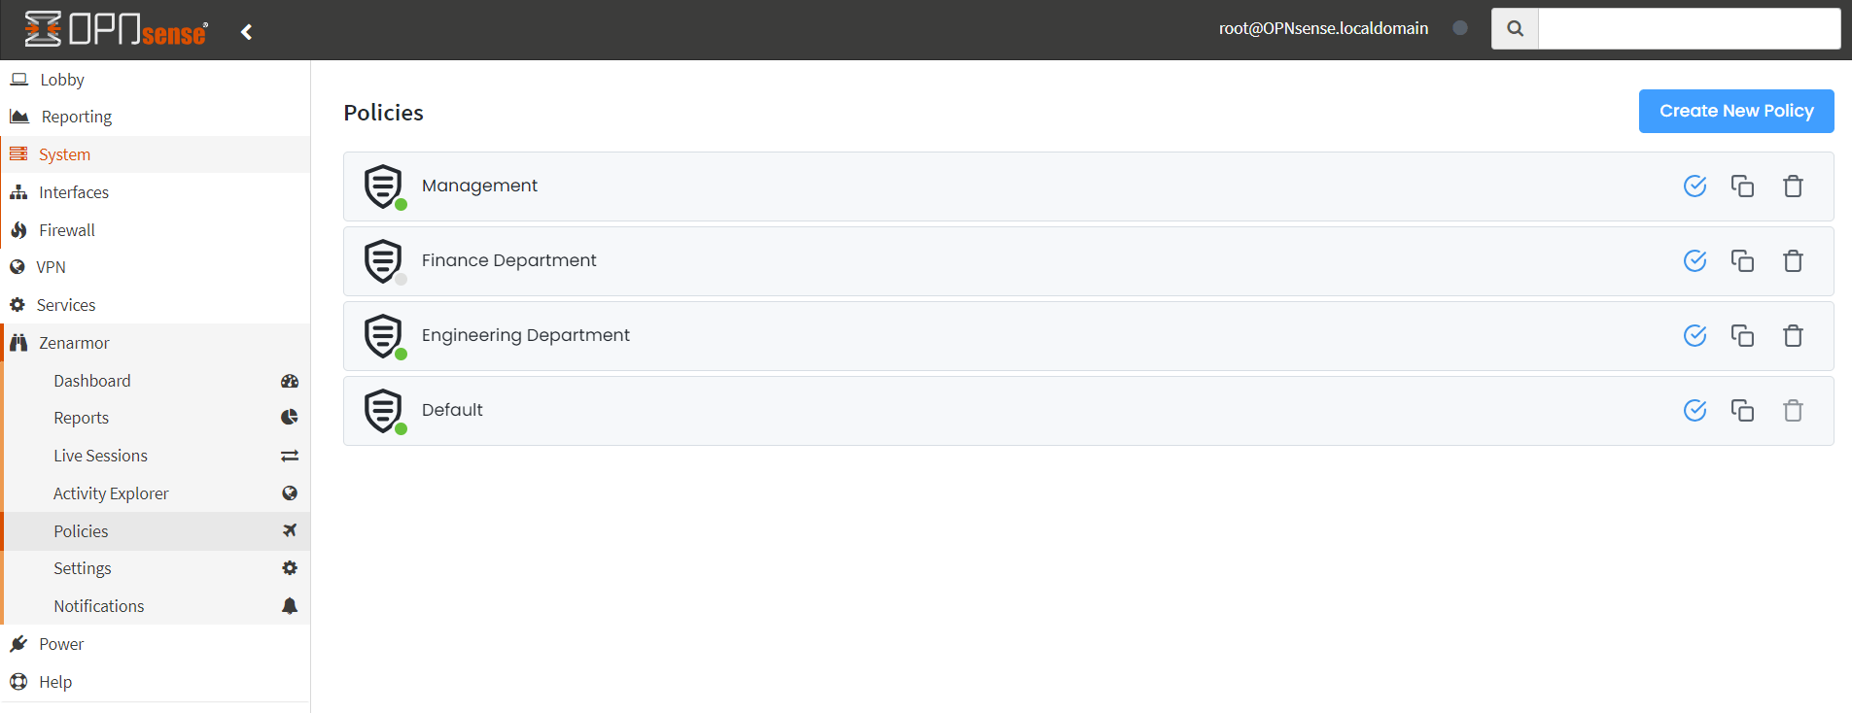
Task: Expand the Firewall menu section
Action: [67, 230]
